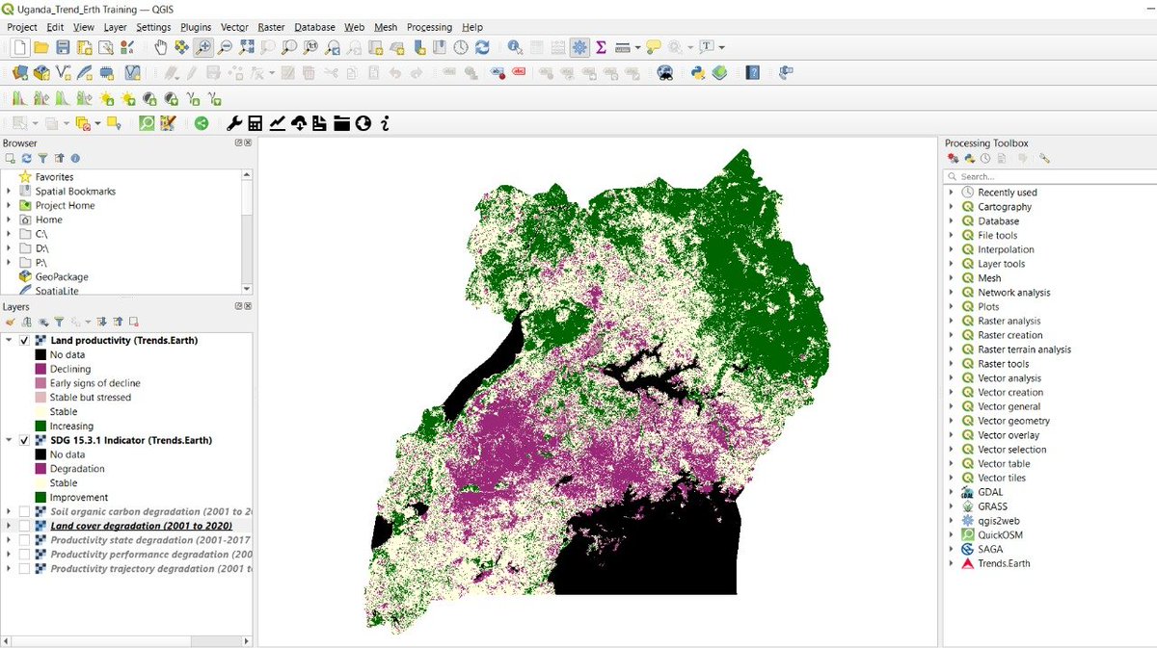Click the Degradation legend color swatch
This screenshot has width=1157, height=648.
(40, 469)
